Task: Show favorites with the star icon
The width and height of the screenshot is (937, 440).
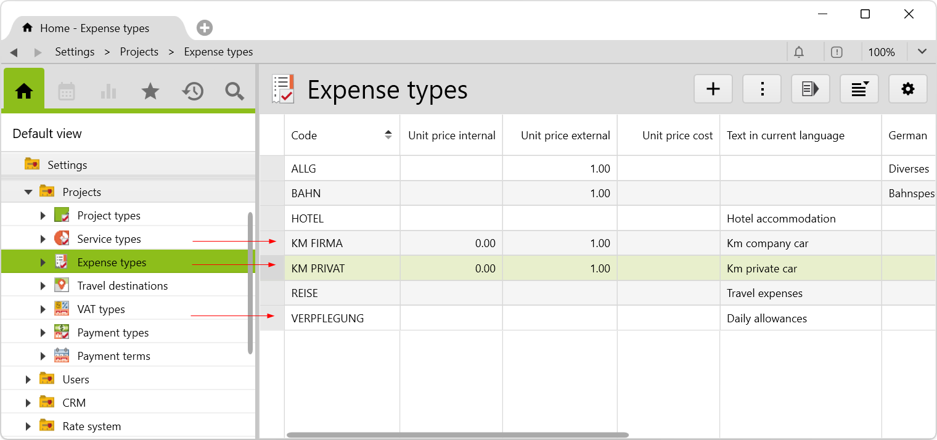Action: (x=150, y=91)
